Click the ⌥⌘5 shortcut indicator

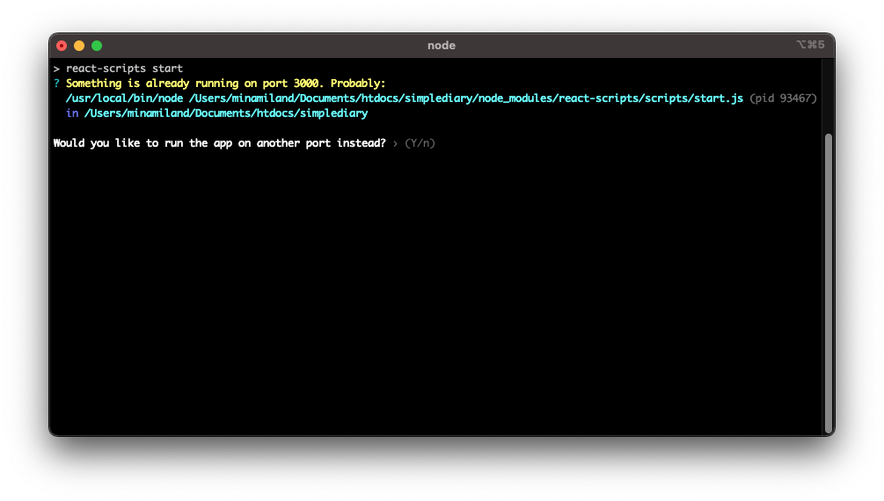pos(811,45)
